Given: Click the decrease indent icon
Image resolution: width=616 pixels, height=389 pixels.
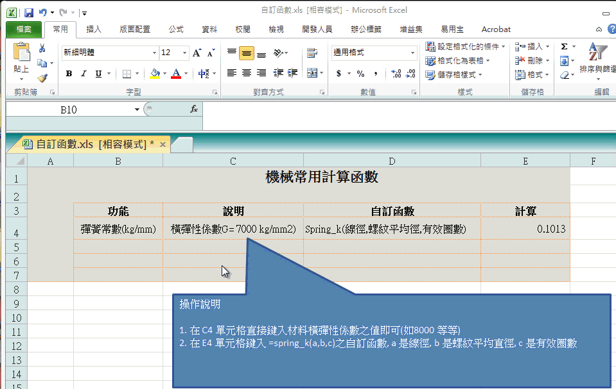Looking at the screenshot, I should coord(278,73).
